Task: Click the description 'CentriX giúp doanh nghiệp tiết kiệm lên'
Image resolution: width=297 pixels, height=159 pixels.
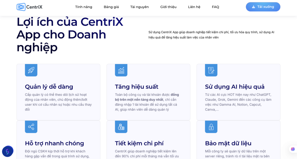Action: tap(147, 154)
